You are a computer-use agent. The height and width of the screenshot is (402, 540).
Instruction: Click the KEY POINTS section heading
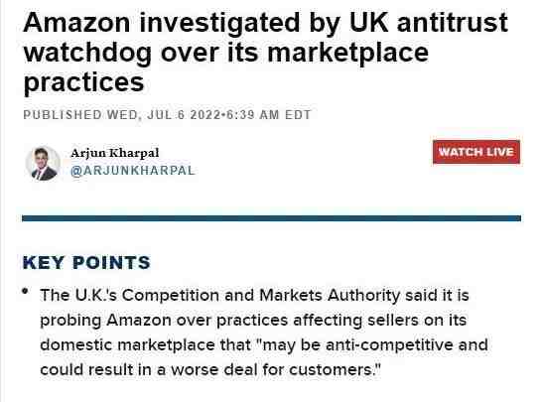click(x=86, y=263)
